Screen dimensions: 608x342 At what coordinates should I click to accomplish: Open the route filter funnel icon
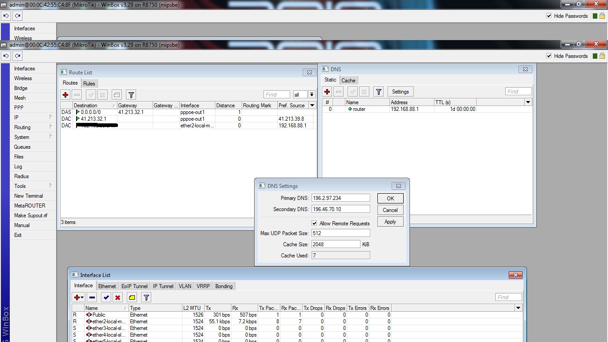[x=130, y=94]
